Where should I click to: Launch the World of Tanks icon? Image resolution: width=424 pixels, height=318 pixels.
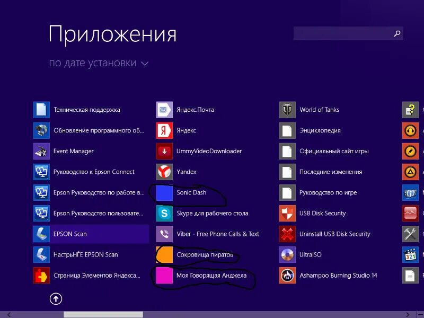[287, 110]
